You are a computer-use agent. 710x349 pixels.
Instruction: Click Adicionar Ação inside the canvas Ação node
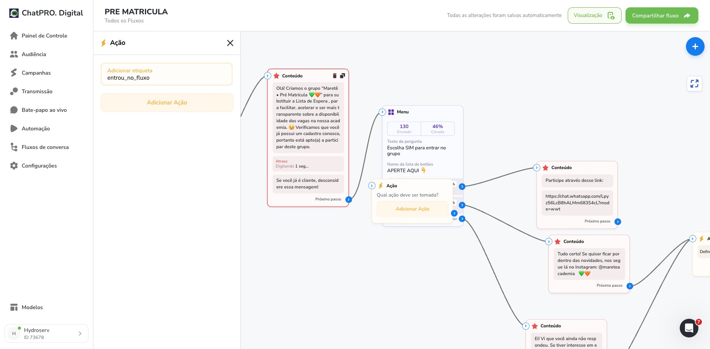pyautogui.click(x=412, y=209)
